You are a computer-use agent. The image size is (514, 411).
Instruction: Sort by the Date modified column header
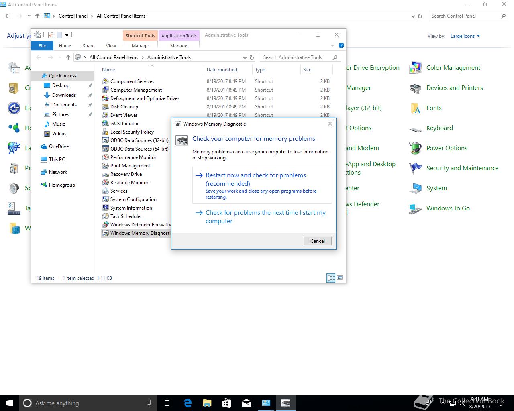[228, 70]
